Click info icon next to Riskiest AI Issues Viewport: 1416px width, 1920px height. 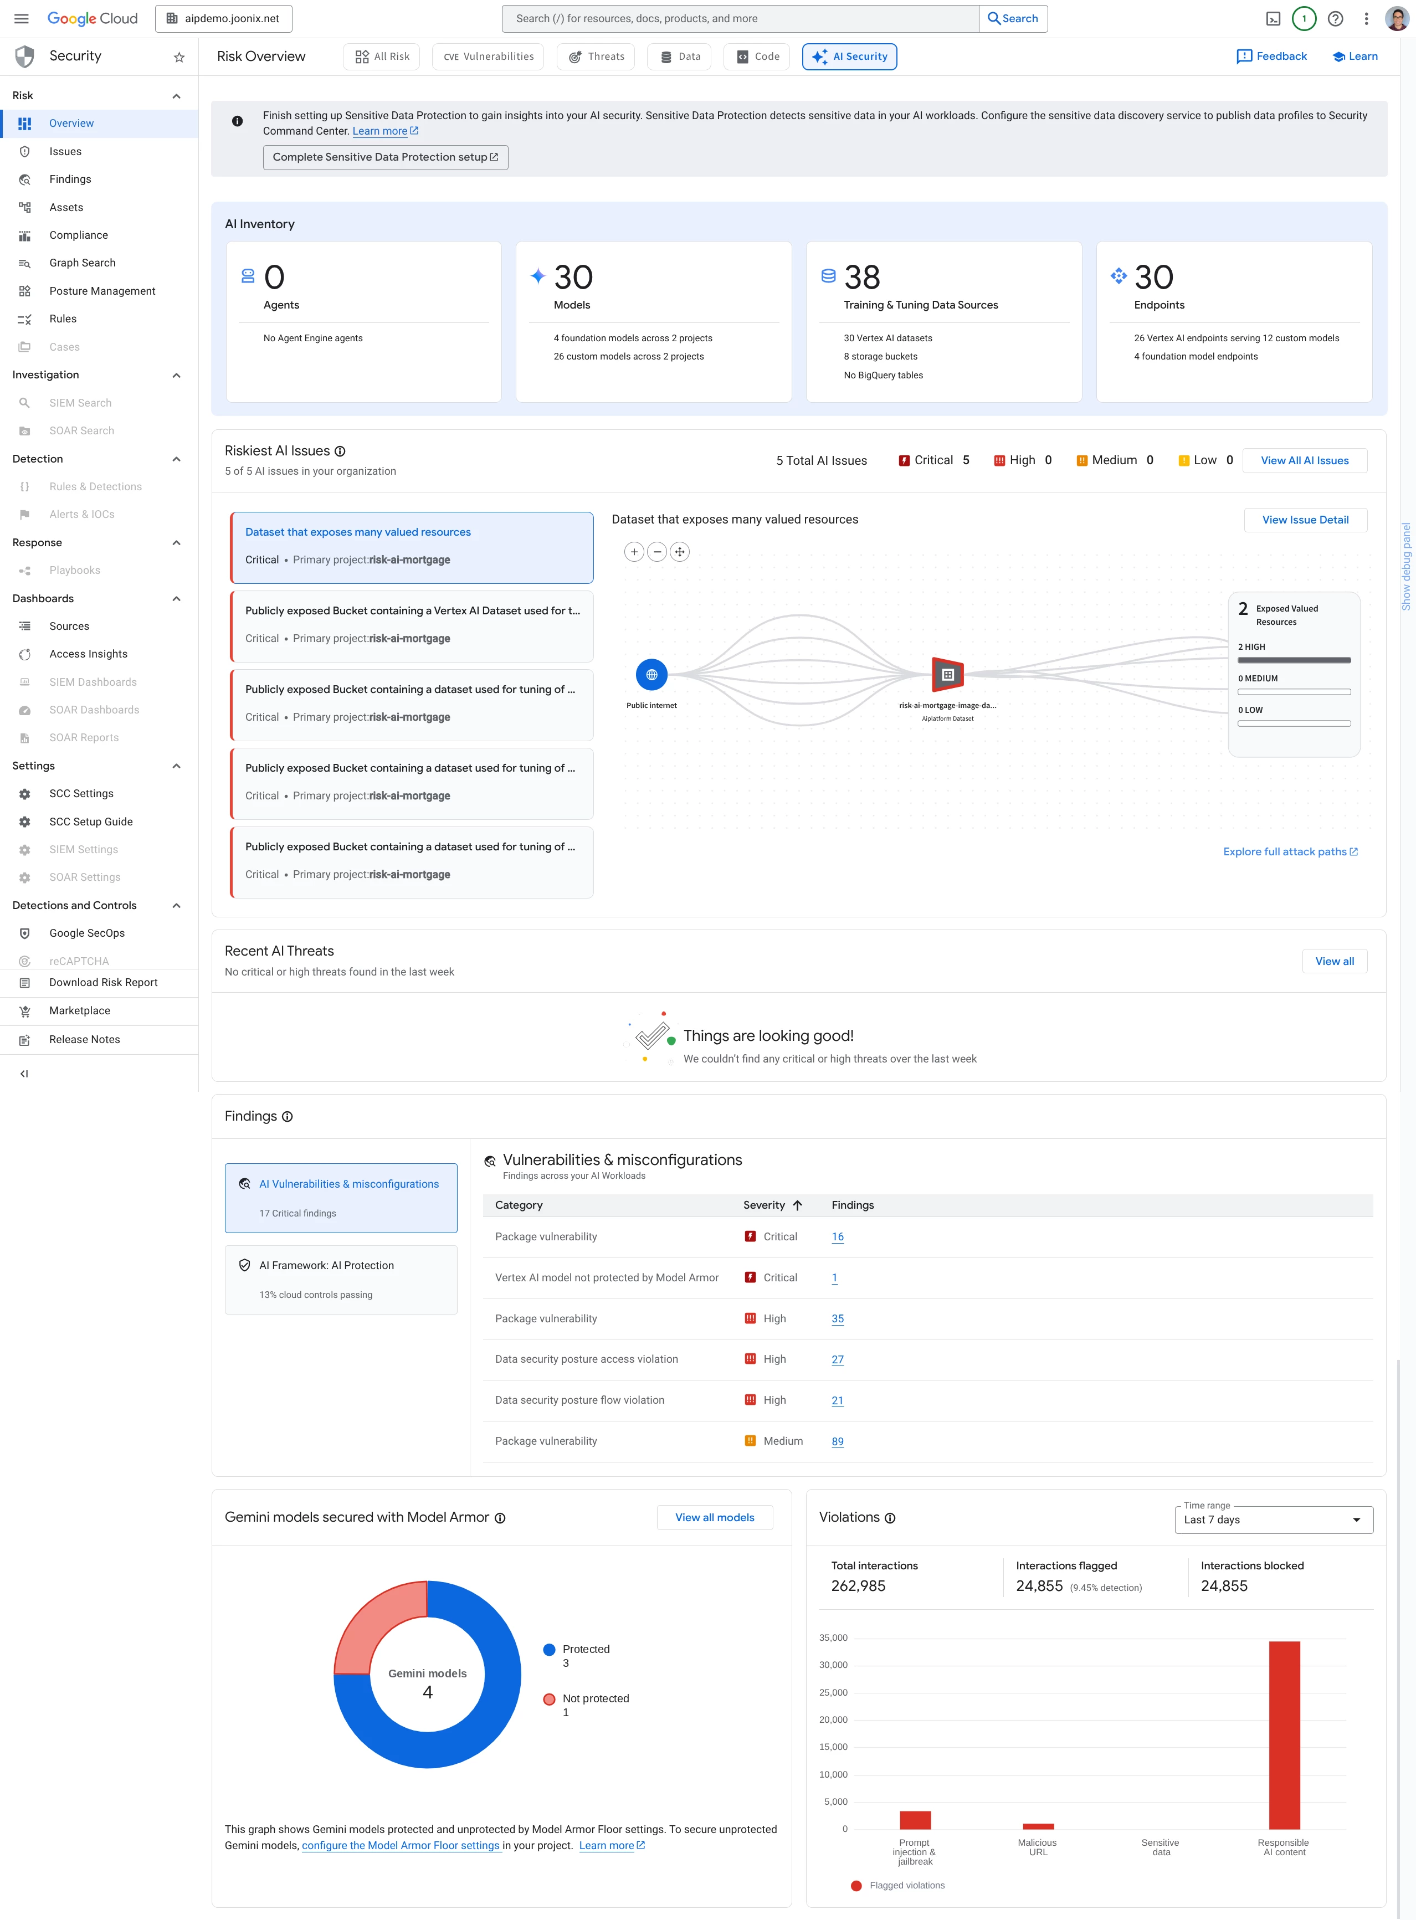pyautogui.click(x=340, y=451)
